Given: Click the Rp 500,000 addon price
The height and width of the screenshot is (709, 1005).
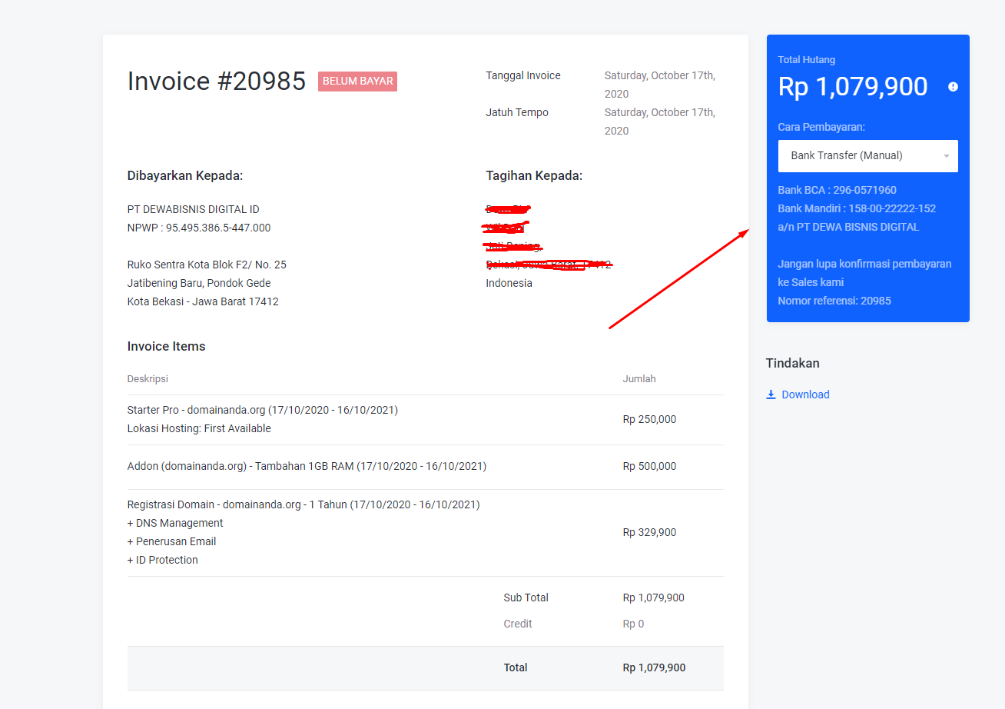Looking at the screenshot, I should 649,466.
